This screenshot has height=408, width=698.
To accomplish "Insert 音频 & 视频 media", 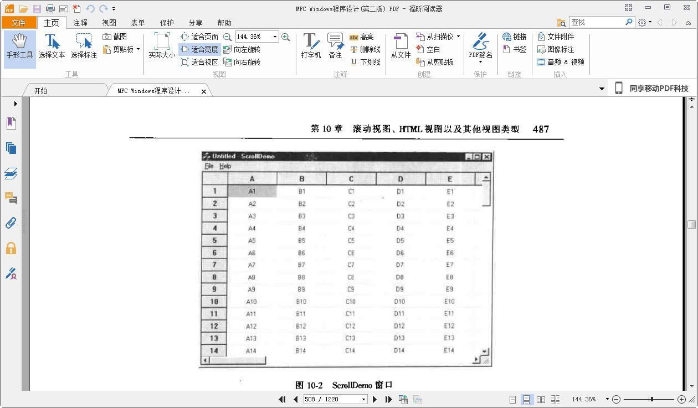I will click(x=561, y=62).
